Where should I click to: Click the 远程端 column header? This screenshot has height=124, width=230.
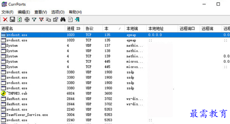(x=211, y=28)
